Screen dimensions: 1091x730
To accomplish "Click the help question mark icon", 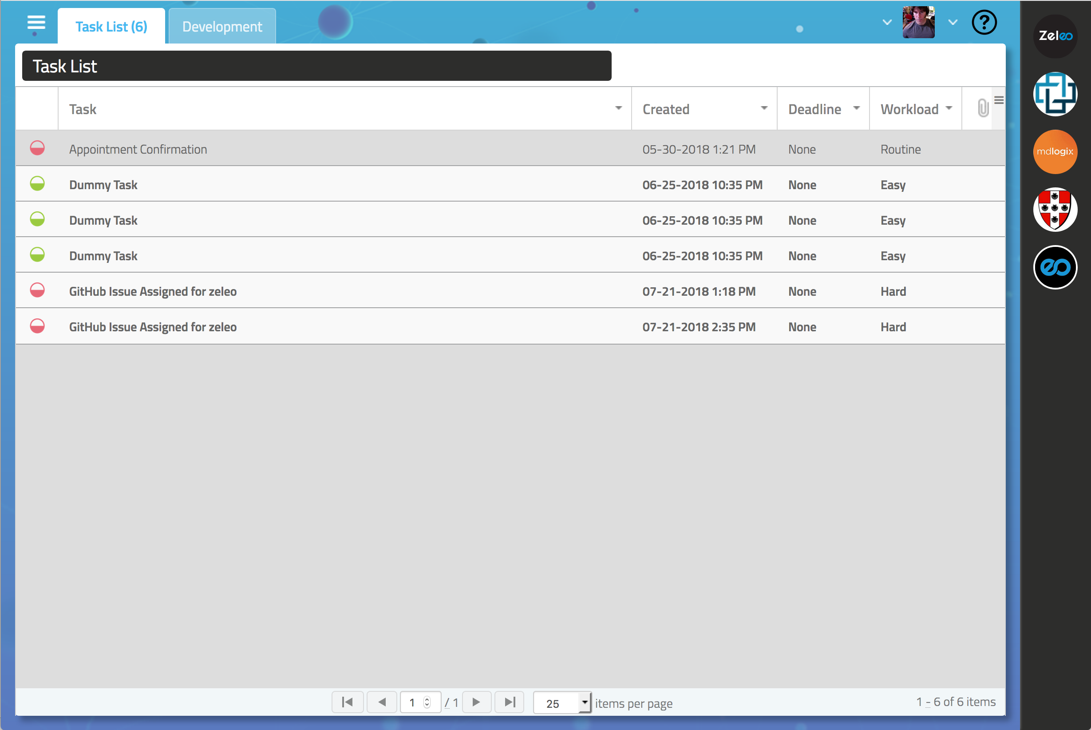I will pyautogui.click(x=984, y=22).
